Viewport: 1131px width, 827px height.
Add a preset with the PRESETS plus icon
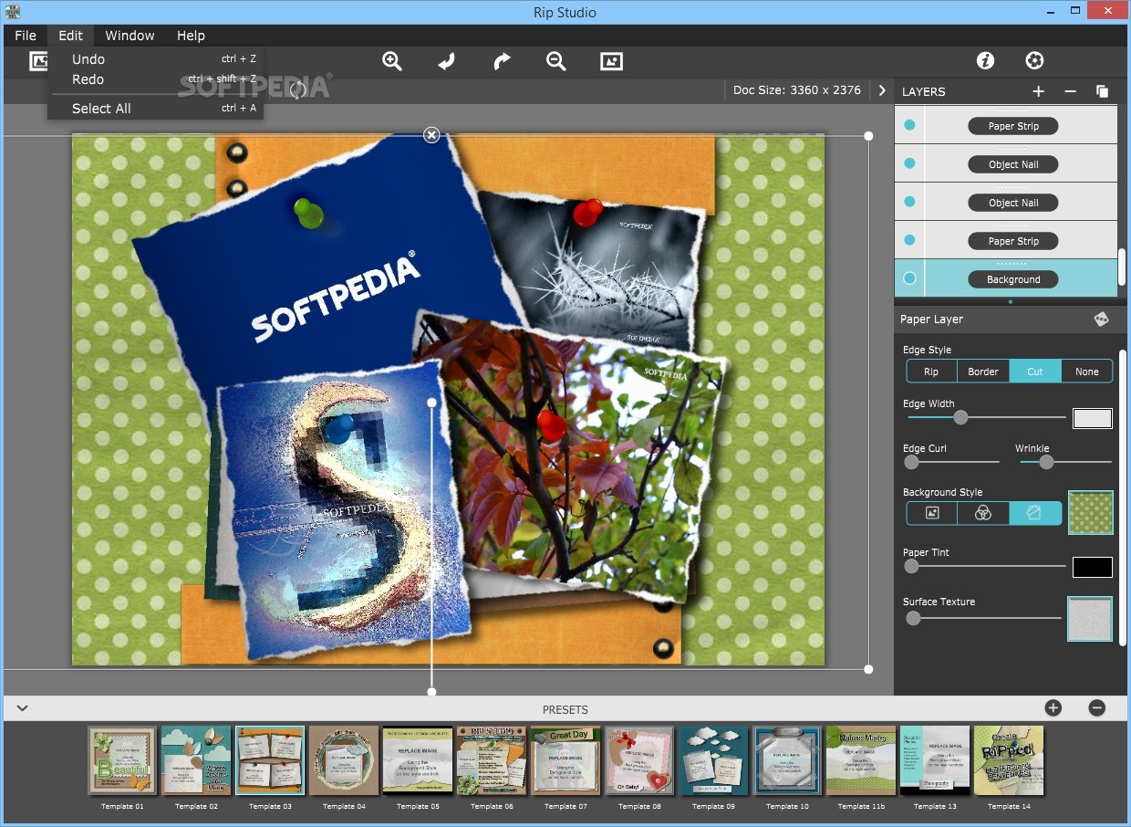(1053, 707)
